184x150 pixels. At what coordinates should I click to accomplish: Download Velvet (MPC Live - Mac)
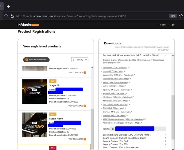click(x=113, y=86)
